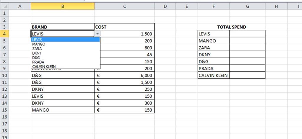Click the MANGO cell in row 15

tap(63, 110)
